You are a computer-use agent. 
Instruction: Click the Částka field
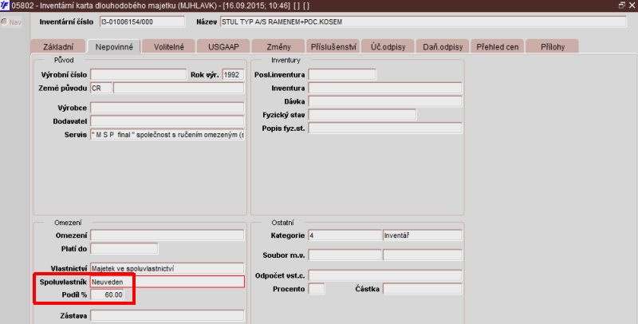click(423, 289)
